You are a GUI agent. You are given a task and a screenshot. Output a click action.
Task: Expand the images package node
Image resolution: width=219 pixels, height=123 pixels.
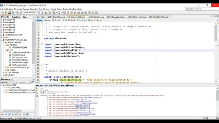click(6, 70)
